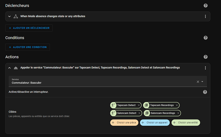Click Choisir un appareil chip
The width and height of the screenshot is (221, 137).
154,123
